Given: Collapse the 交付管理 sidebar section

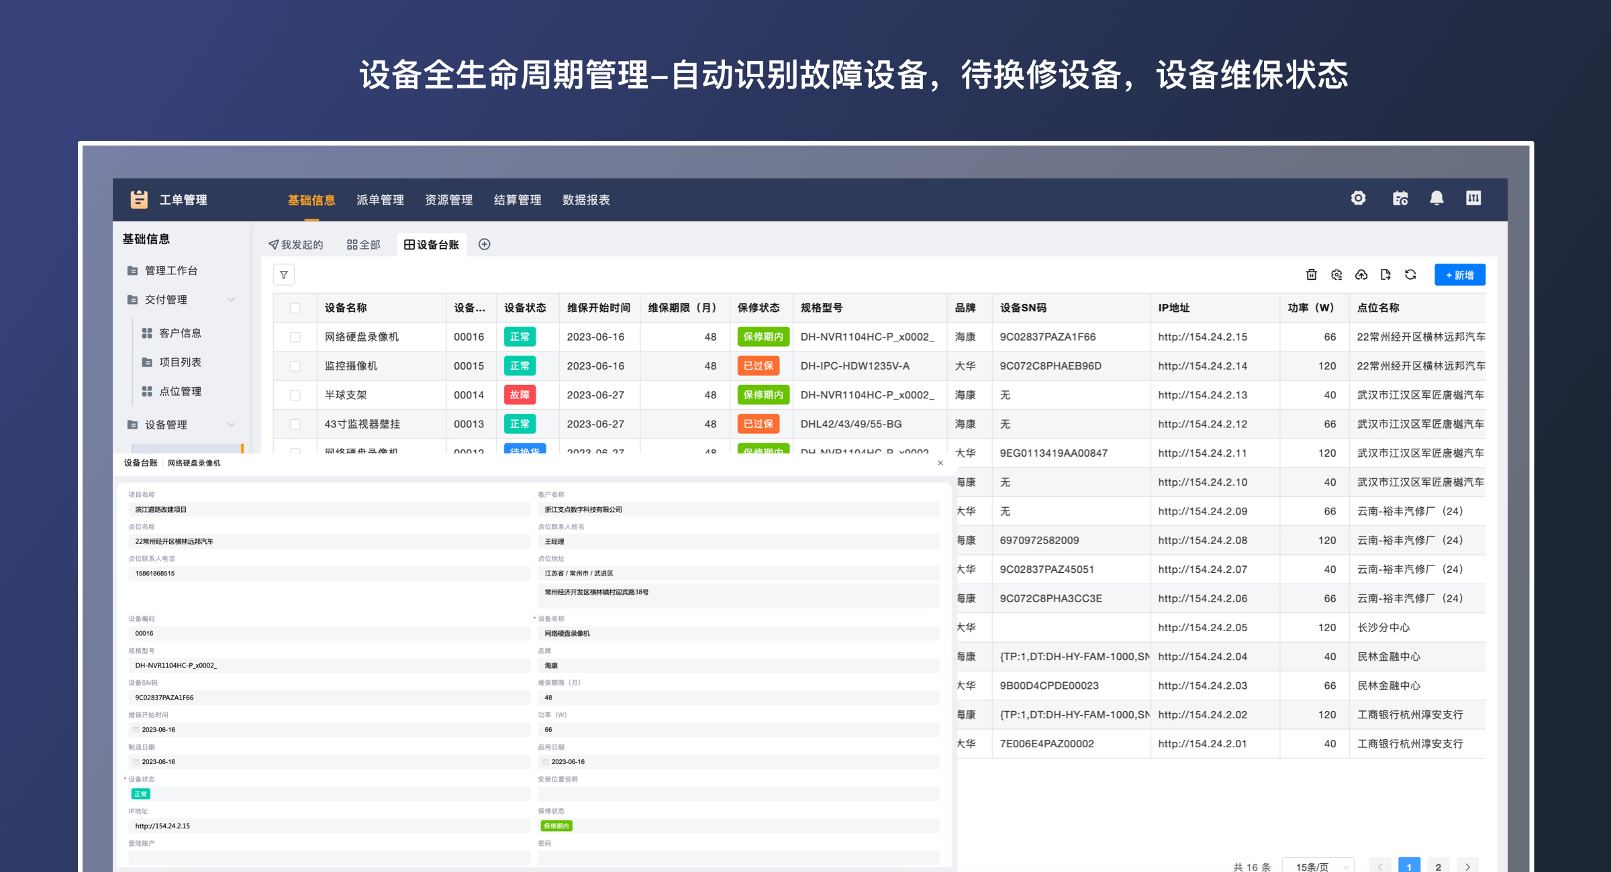Looking at the screenshot, I should [232, 300].
